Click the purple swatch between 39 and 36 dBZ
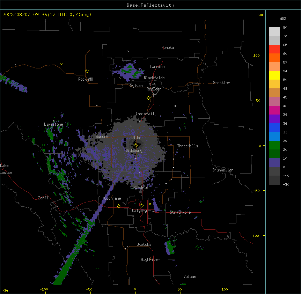Screen dimensions: 301x294 point(274,119)
